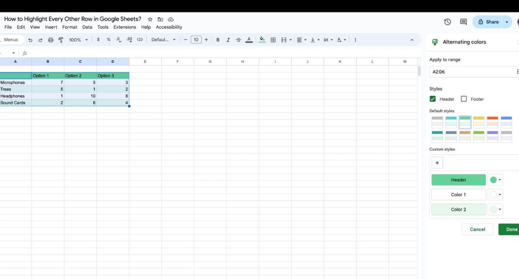519x279 pixels.
Task: Select the Option 2 header cell
Action: 80,76
